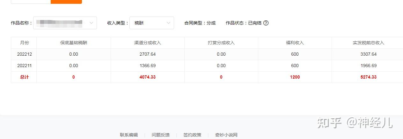Expand the 收入类型 稿酬 dropdown
Viewport: 403px width, 139px height.
(152, 23)
